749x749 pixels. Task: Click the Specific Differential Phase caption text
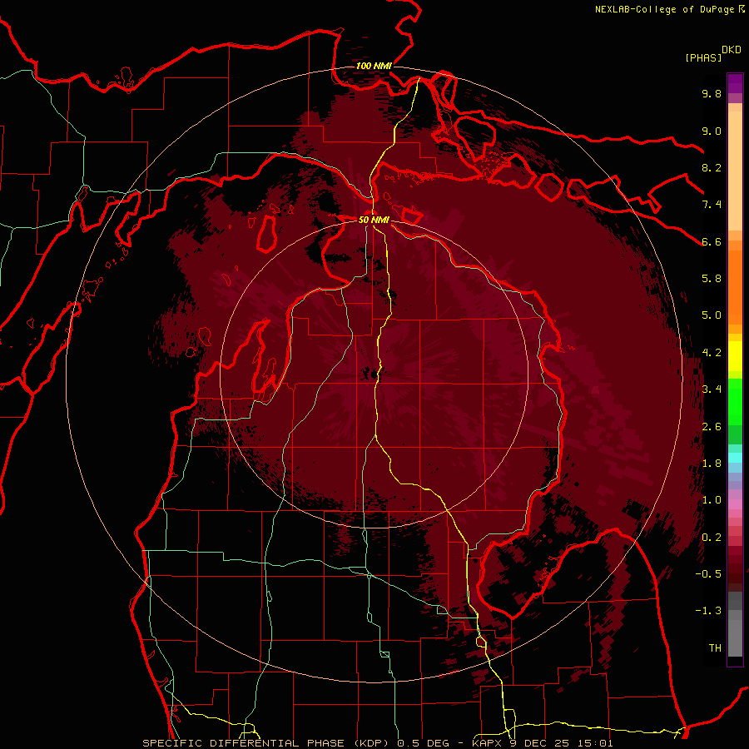[x=377, y=743]
